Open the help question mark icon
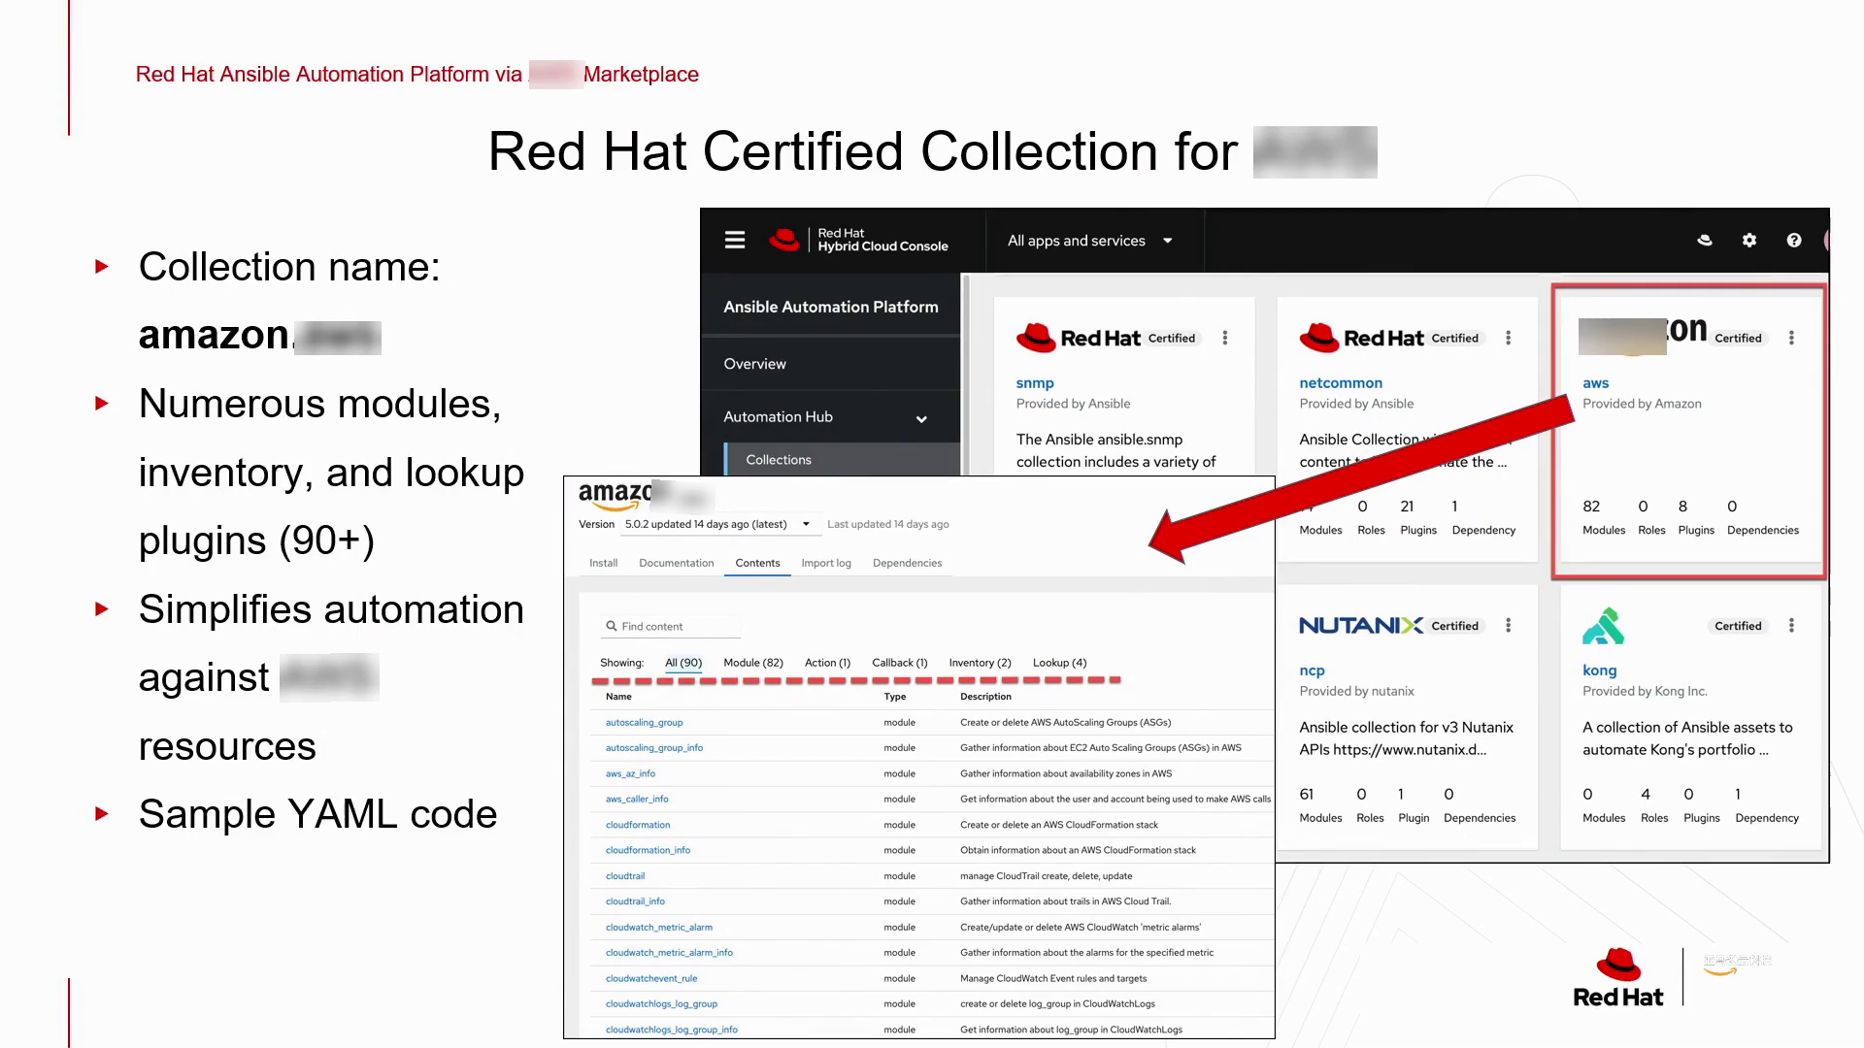Image resolution: width=1864 pixels, height=1048 pixels. [x=1794, y=240]
